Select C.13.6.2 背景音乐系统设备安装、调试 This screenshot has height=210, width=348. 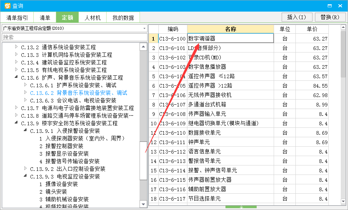[79, 93]
